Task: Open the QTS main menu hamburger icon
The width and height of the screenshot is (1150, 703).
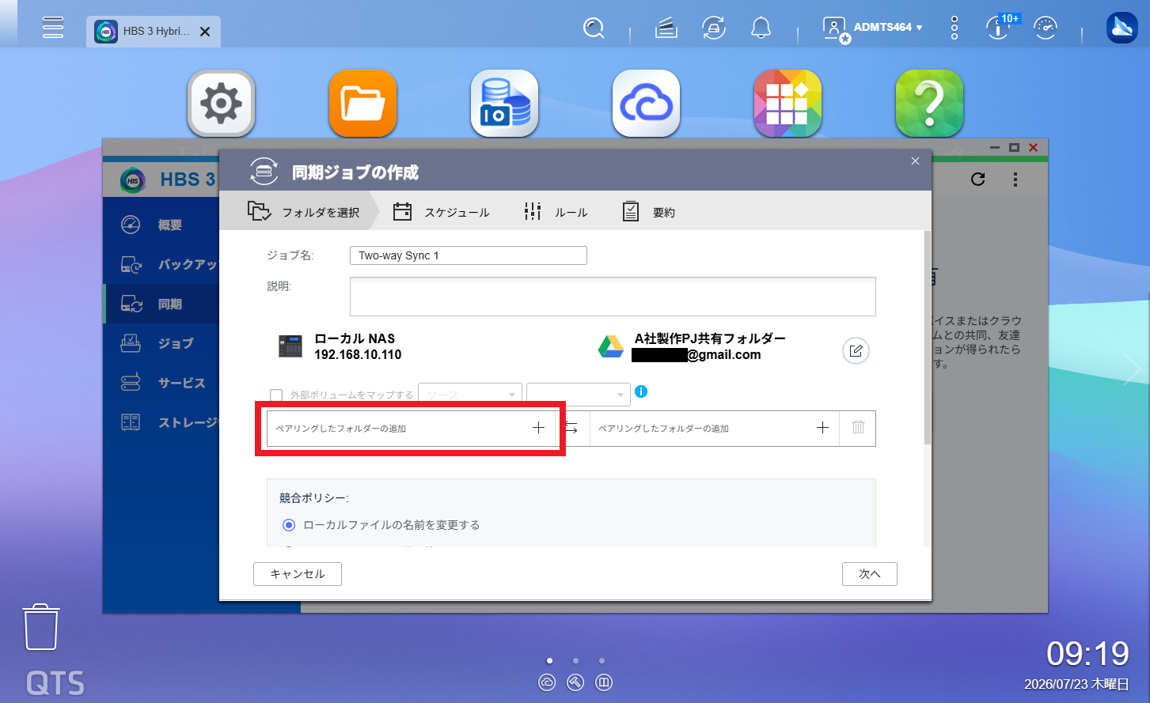Action: [53, 28]
